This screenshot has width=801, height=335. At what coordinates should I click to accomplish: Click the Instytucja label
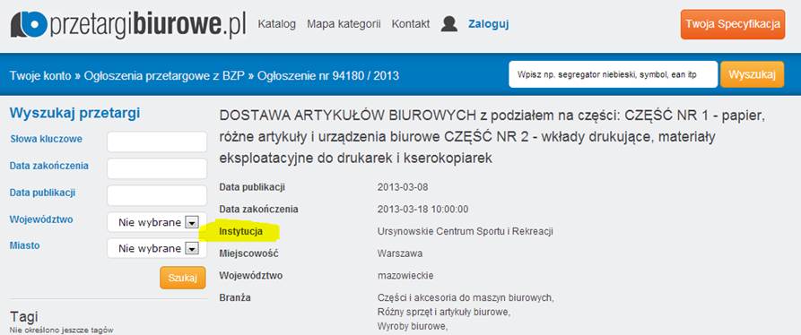point(241,232)
